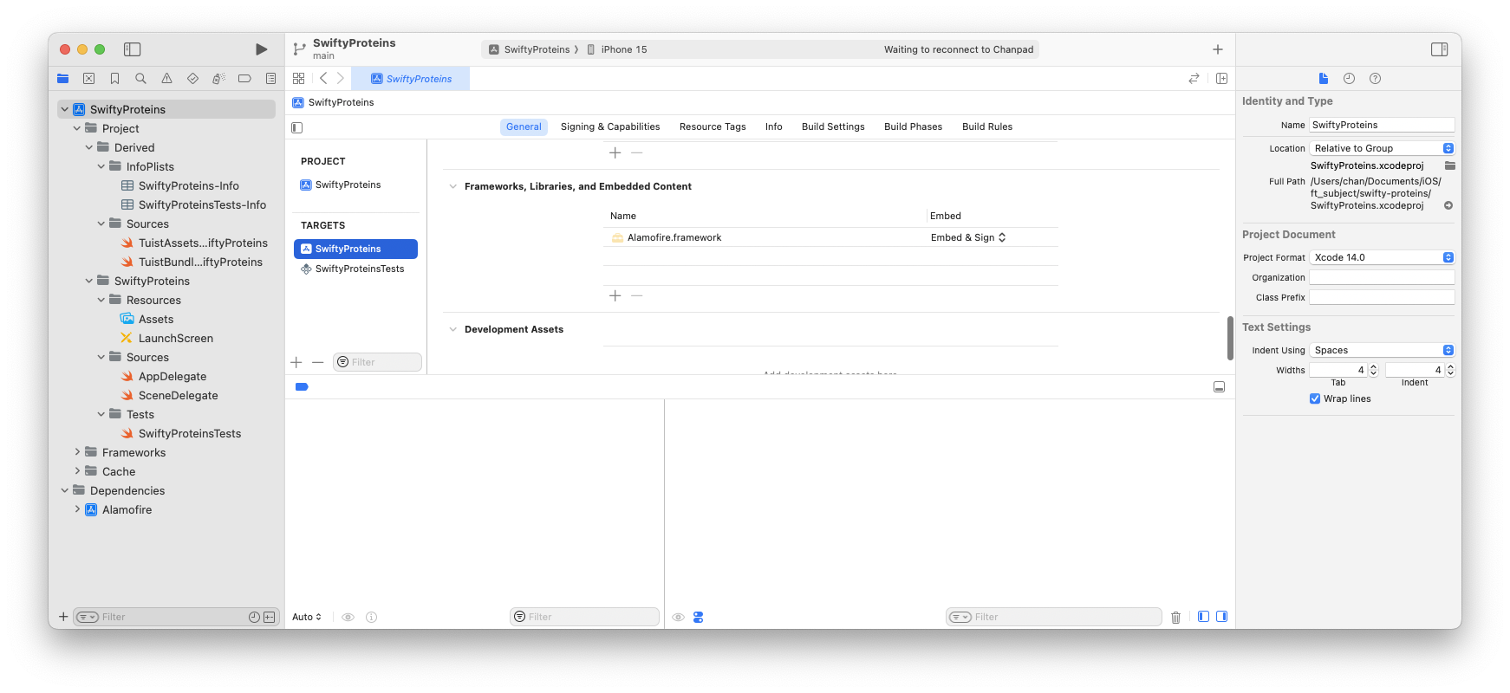
Task: Open the debug navigator icon
Action: tap(218, 78)
